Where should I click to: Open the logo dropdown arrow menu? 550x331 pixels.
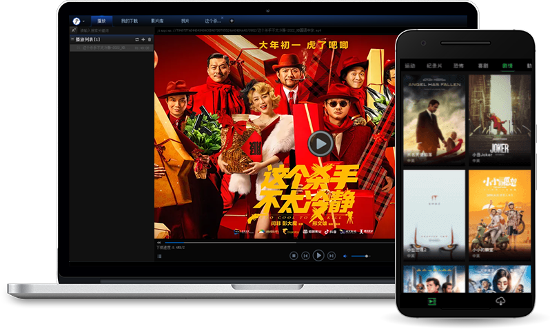(83, 22)
